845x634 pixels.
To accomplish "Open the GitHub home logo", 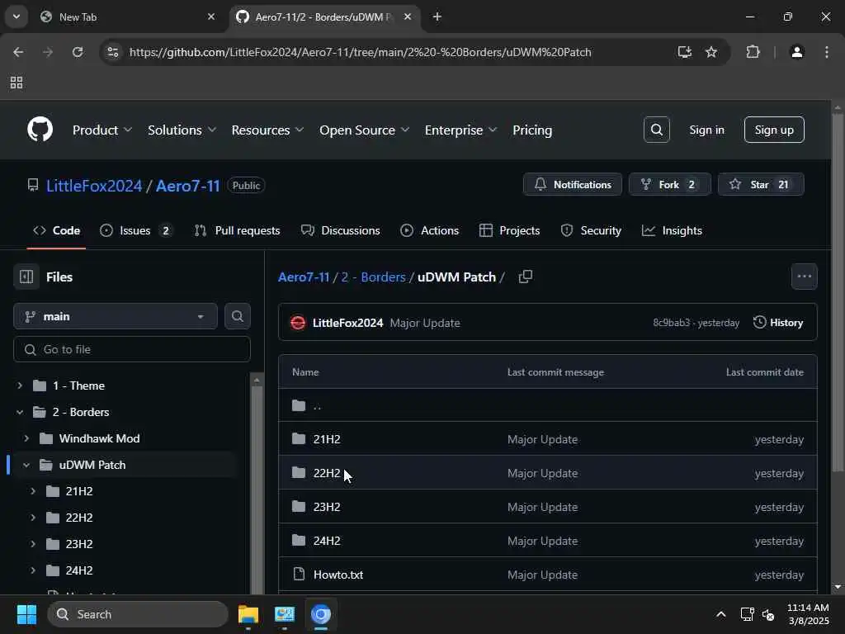I will [x=40, y=130].
